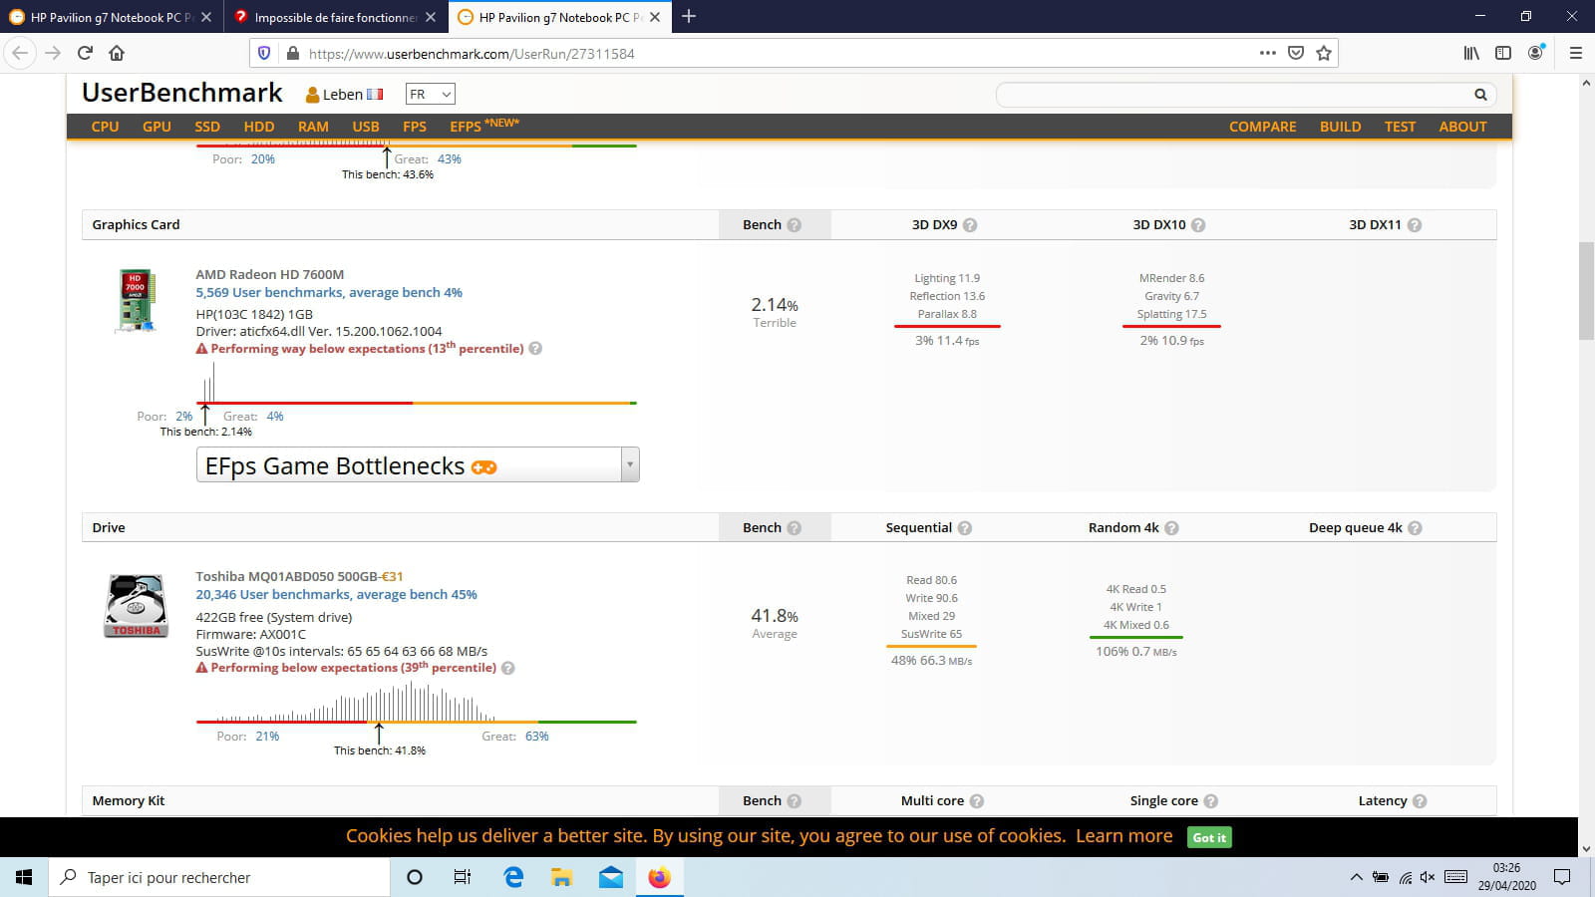Click help icon next to Random 4k

click(x=1171, y=528)
